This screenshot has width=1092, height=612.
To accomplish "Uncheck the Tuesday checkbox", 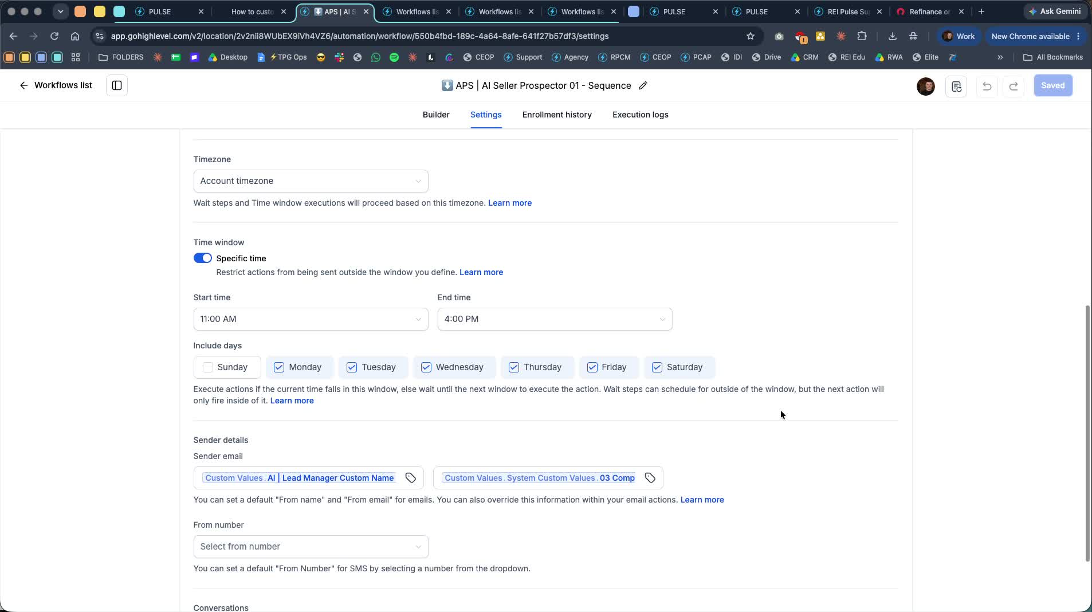I will coord(352,367).
